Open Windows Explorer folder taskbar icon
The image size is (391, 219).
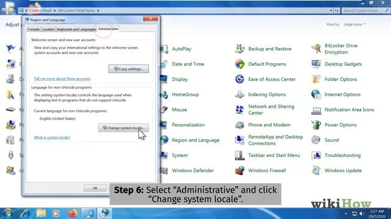coord(41,214)
